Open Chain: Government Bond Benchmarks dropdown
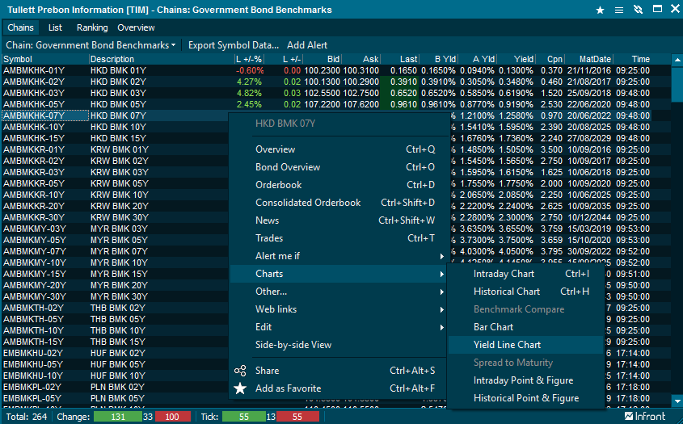683x424 pixels. coord(91,45)
